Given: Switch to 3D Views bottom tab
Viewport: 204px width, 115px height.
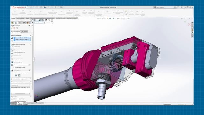Looking at the screenshot, I should click(29, 103).
